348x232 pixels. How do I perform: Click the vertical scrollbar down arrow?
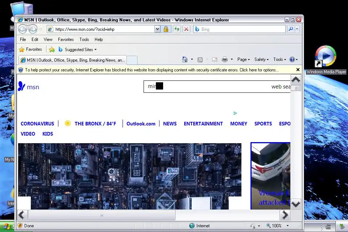[296, 204]
